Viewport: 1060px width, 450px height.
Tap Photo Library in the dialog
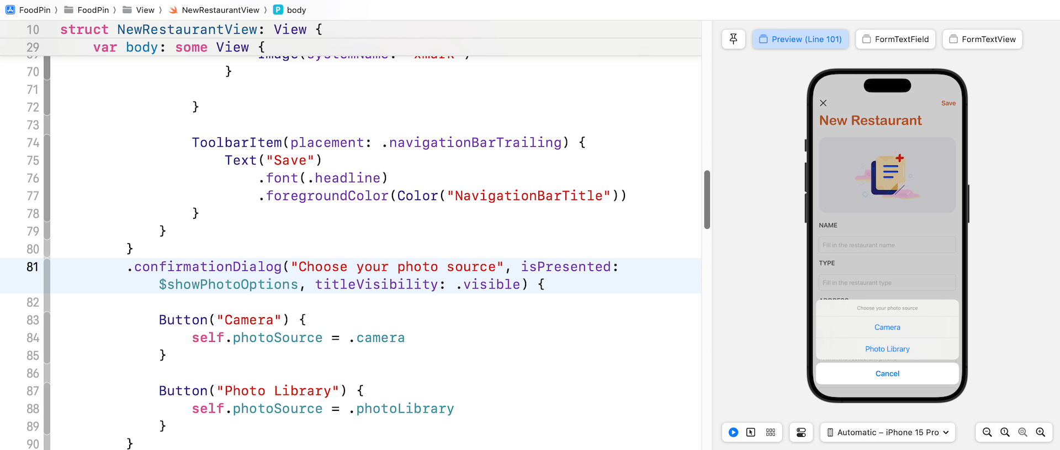[x=887, y=349]
